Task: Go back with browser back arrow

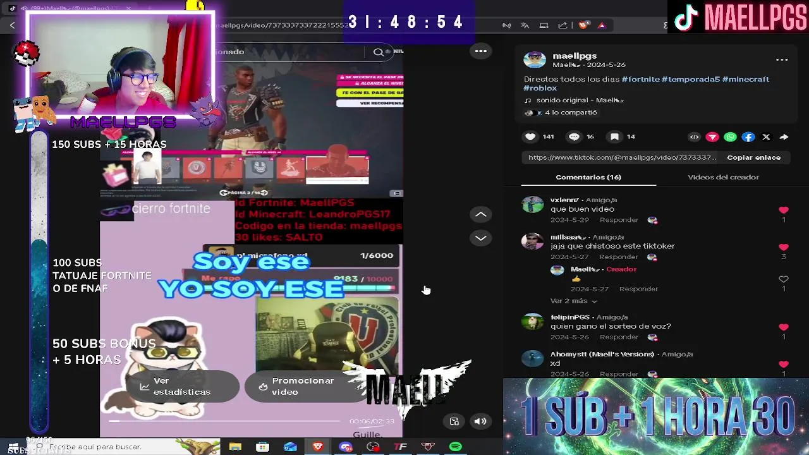Action: (12, 25)
